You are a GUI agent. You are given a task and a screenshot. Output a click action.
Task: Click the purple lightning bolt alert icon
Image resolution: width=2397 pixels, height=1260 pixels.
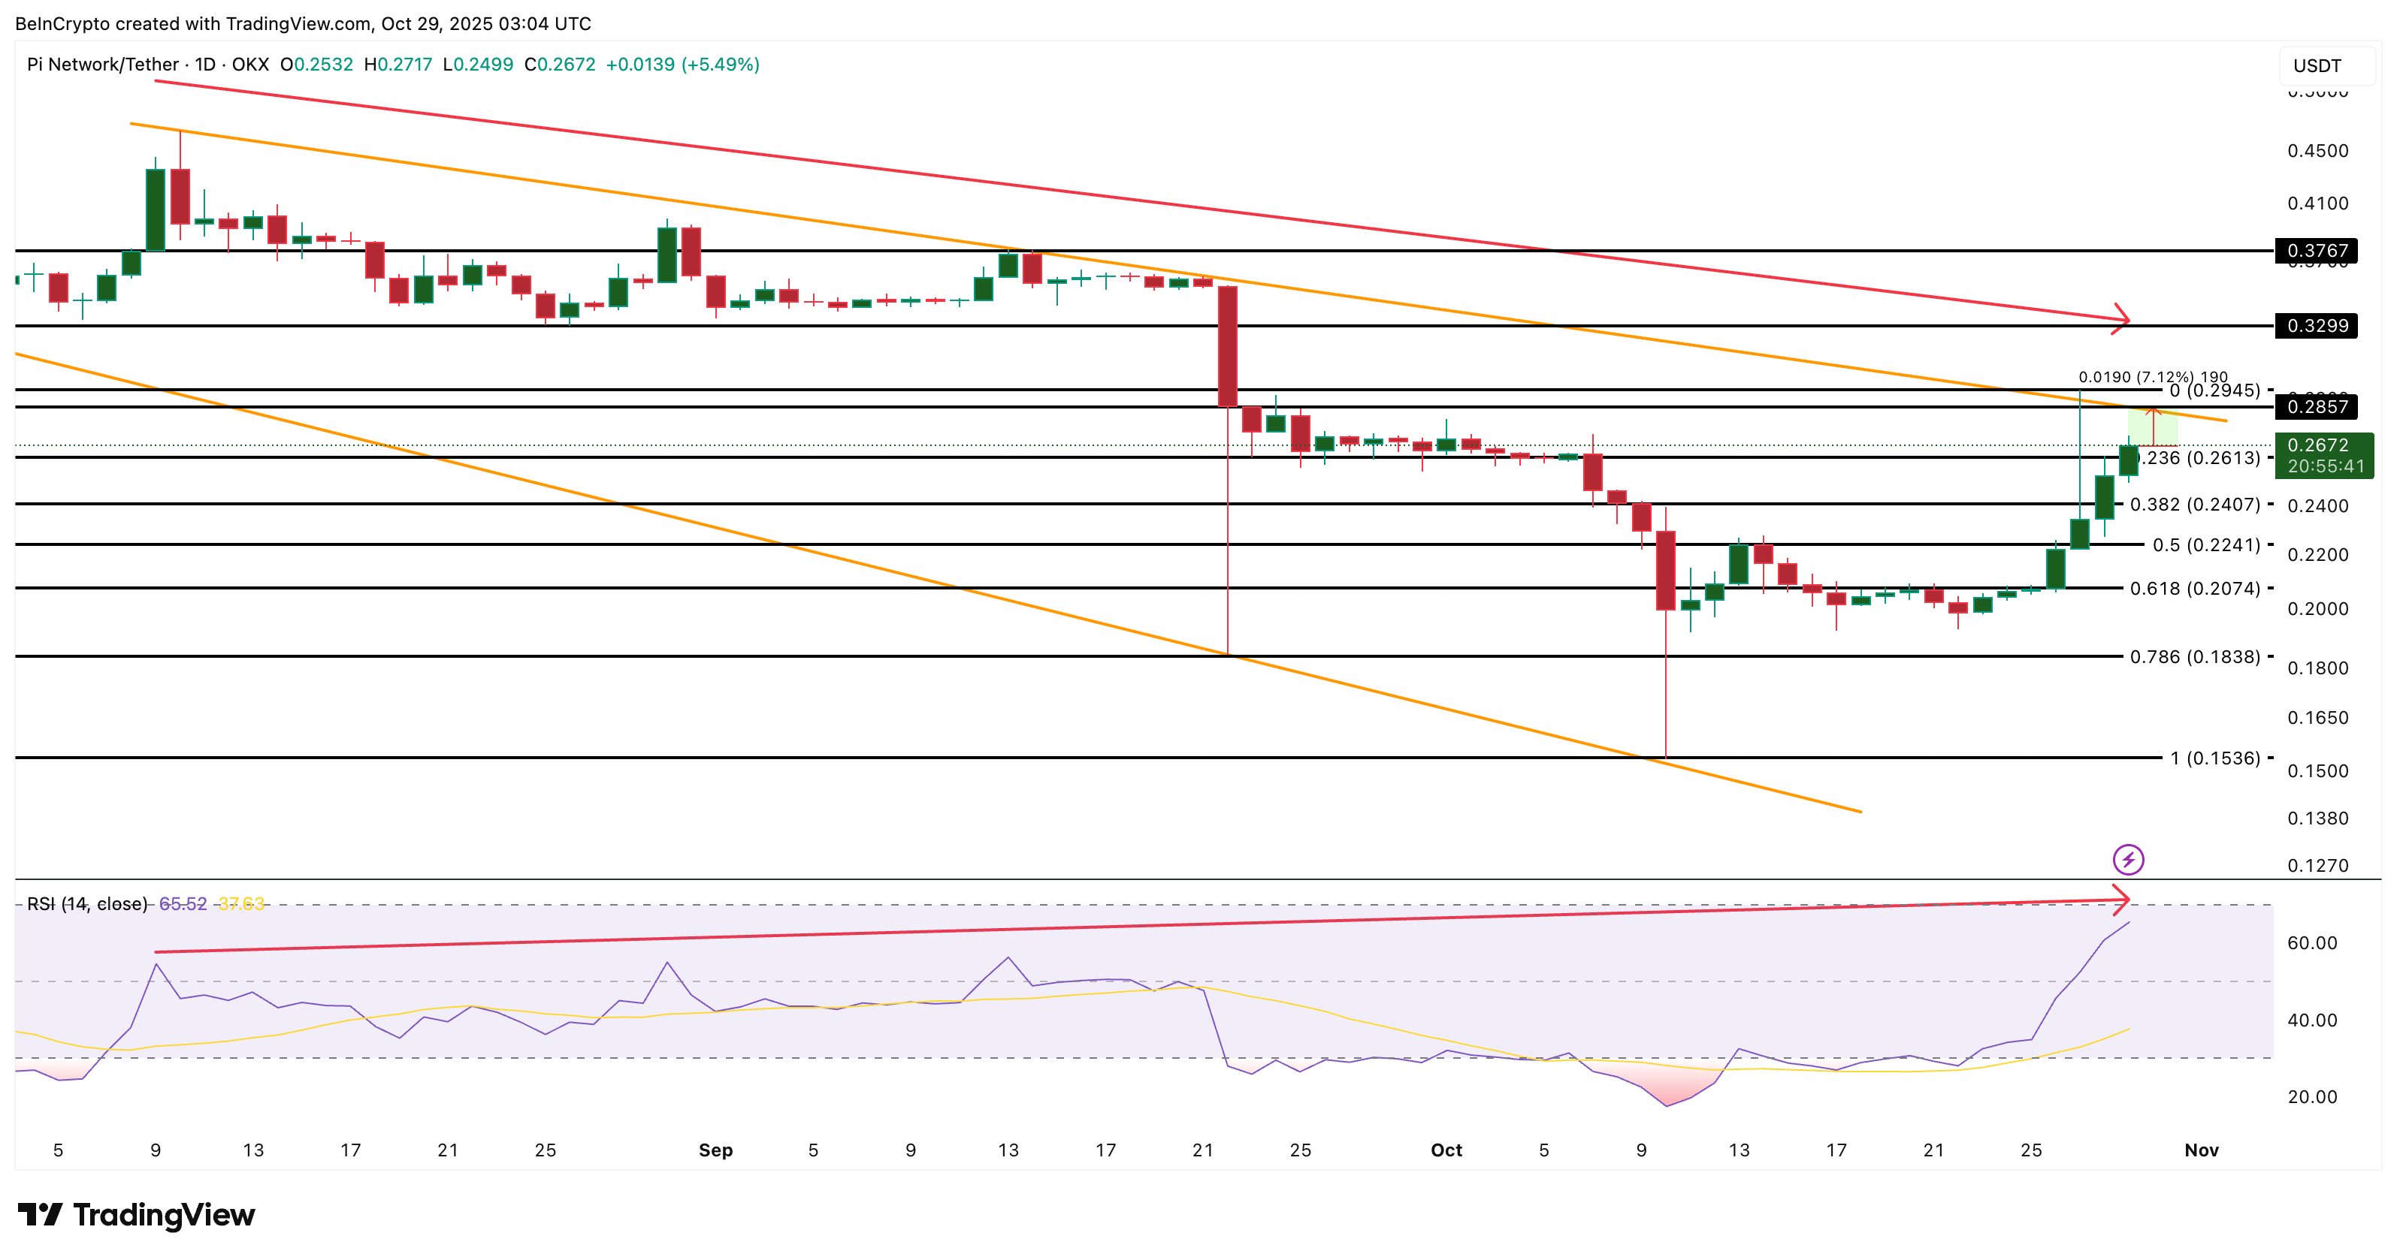(x=2129, y=860)
